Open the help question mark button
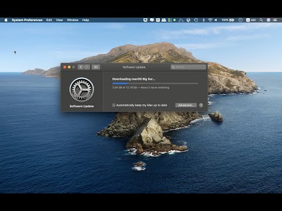 click(201, 105)
